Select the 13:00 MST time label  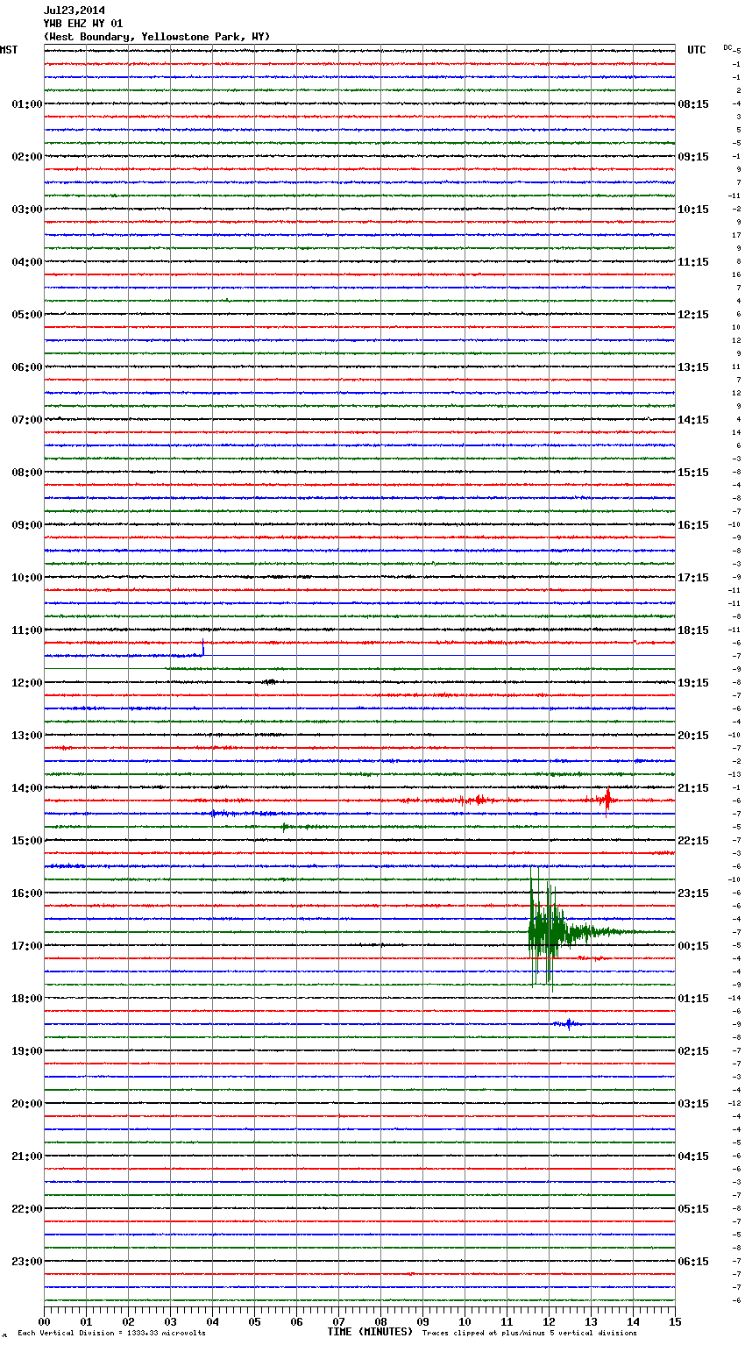click(27, 736)
